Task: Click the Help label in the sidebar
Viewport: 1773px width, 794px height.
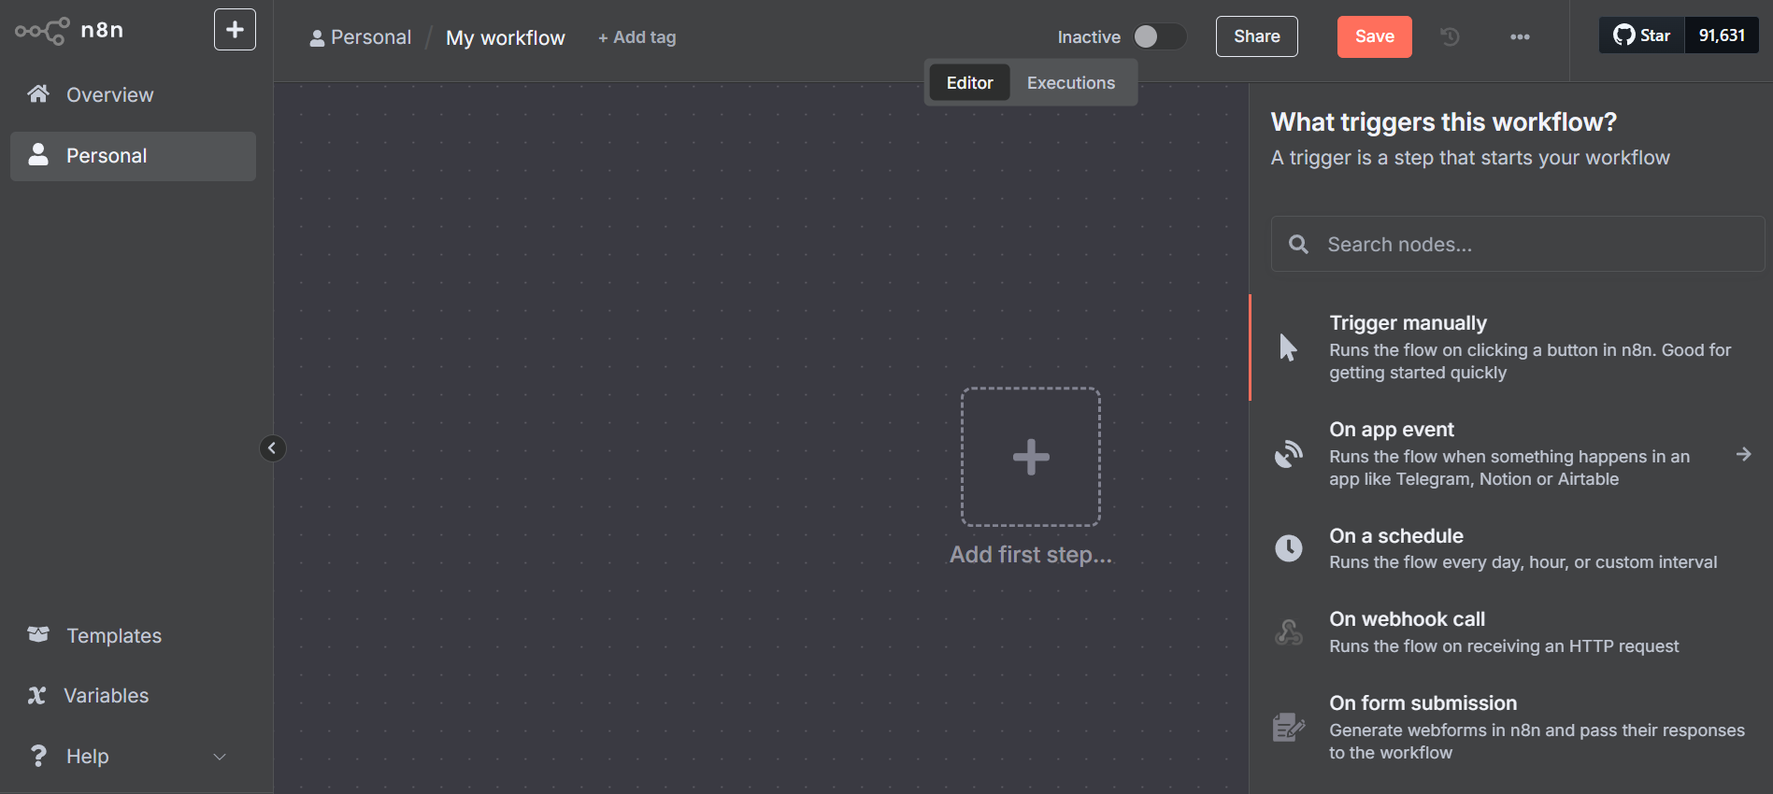Action: click(x=88, y=757)
